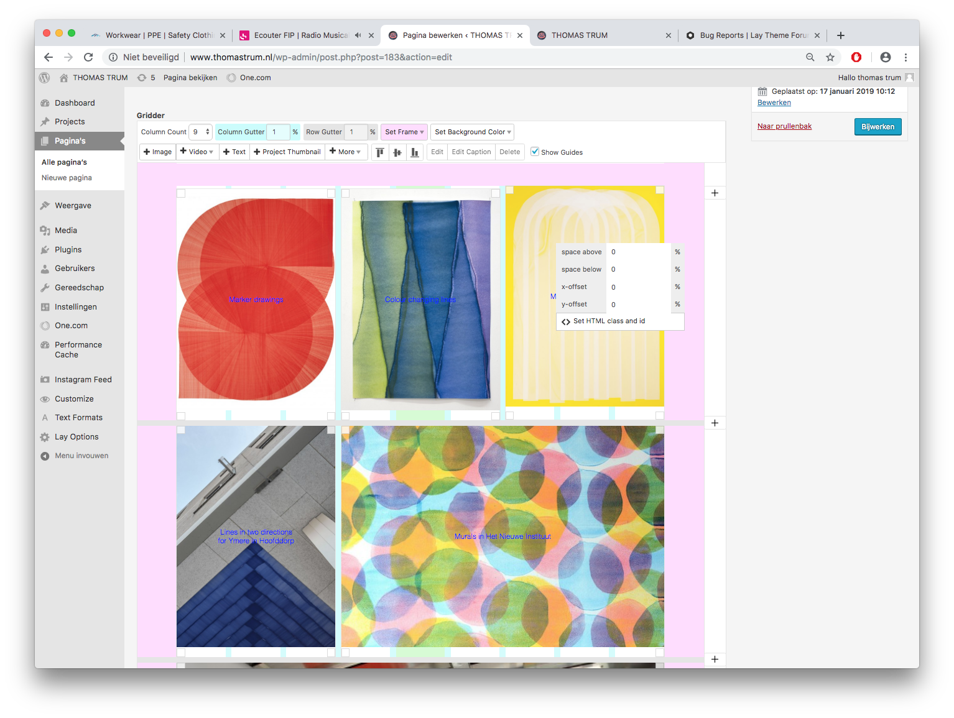954x718 pixels.
Task: Open Set Background Color picker
Action: tap(472, 132)
